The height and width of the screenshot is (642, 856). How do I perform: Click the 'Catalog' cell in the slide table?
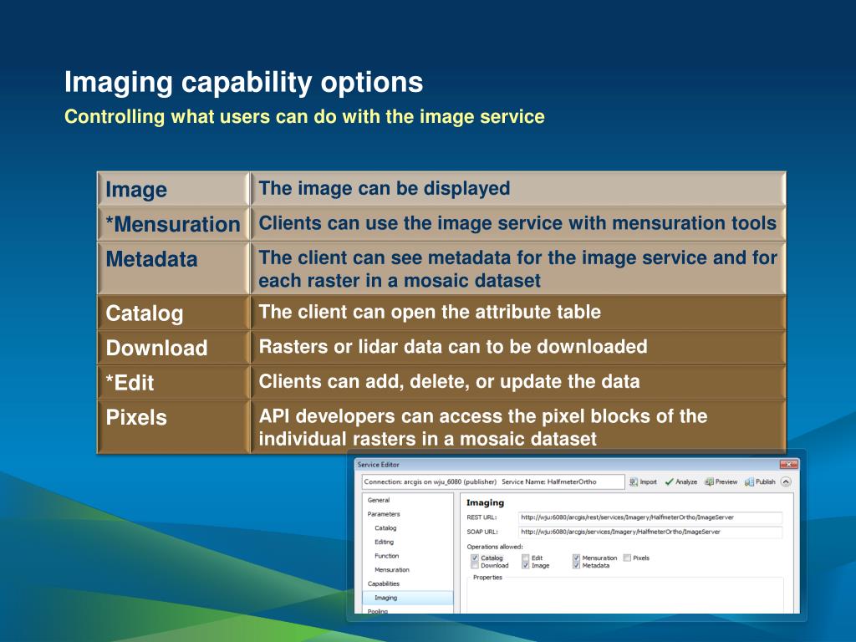point(173,313)
